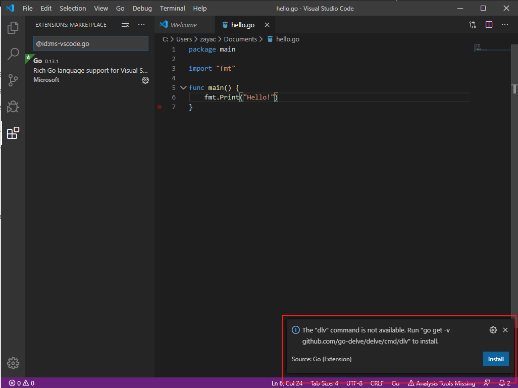This screenshot has width=518, height=388.
Task: Open the File menu
Action: [x=28, y=8]
